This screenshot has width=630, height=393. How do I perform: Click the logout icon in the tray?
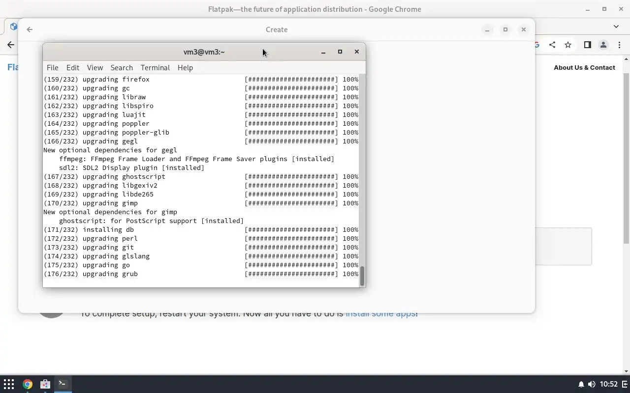(x=626, y=384)
